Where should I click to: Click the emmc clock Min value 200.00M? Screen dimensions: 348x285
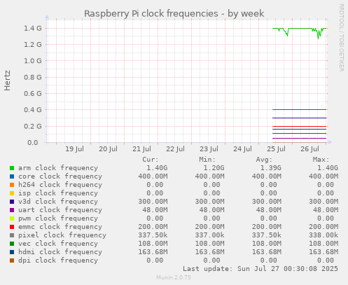(209, 227)
